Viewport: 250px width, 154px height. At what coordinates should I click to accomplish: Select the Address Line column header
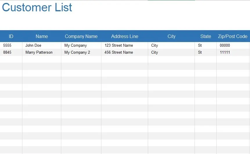[125, 36]
